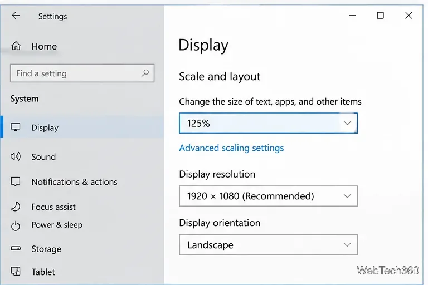Click the Power & sleep icon
The width and height of the screenshot is (428, 285).
(x=16, y=225)
